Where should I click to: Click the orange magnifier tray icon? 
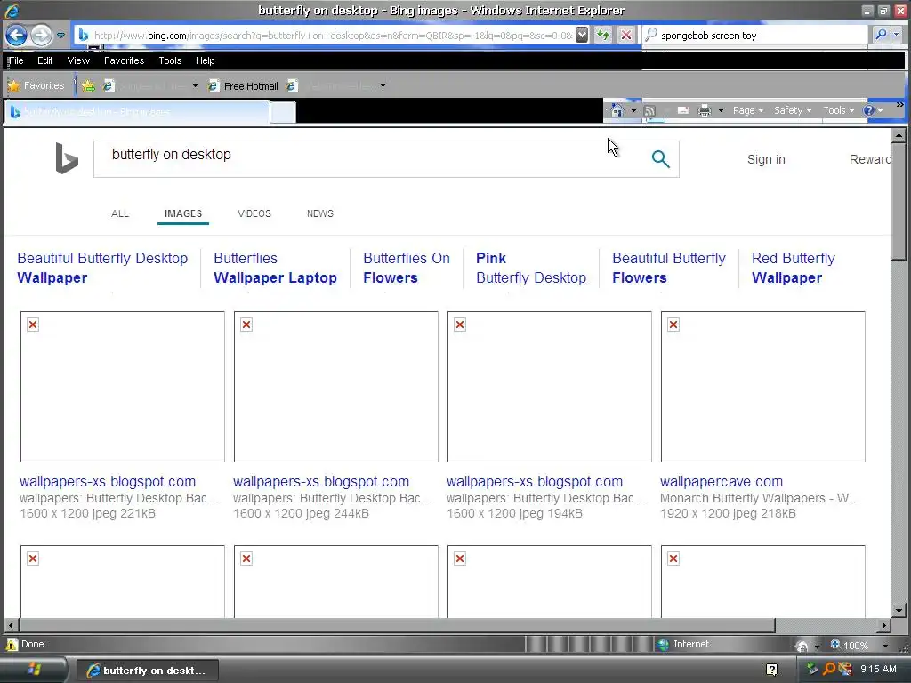[829, 669]
